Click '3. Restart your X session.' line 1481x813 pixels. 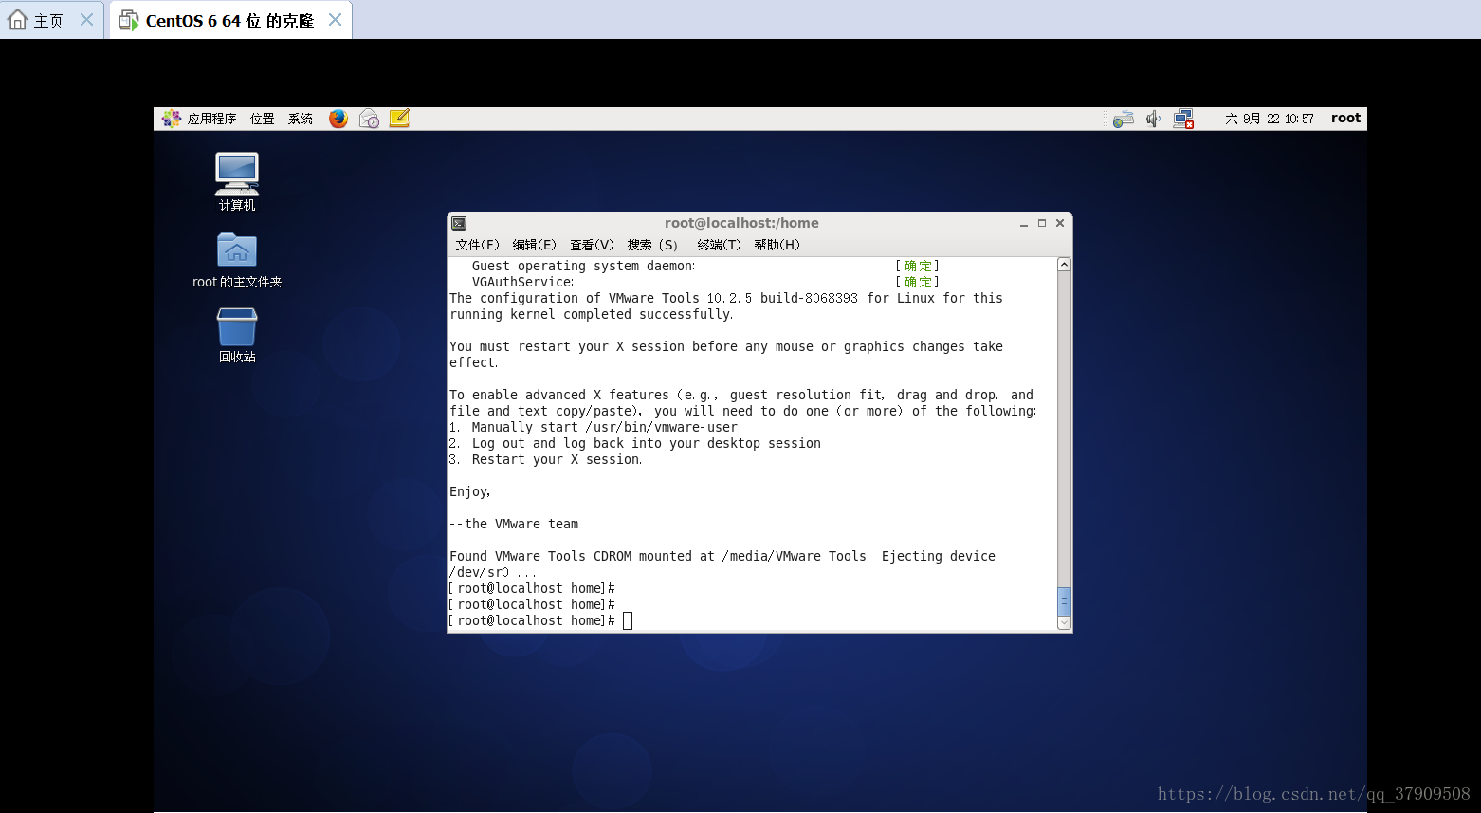coord(545,459)
